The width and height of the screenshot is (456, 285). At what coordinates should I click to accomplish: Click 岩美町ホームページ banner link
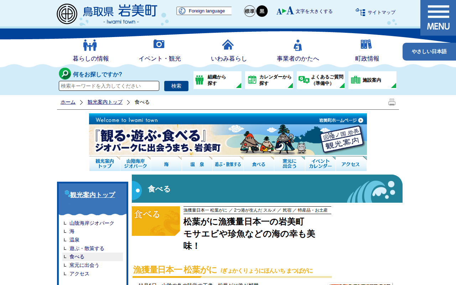pos(341,120)
